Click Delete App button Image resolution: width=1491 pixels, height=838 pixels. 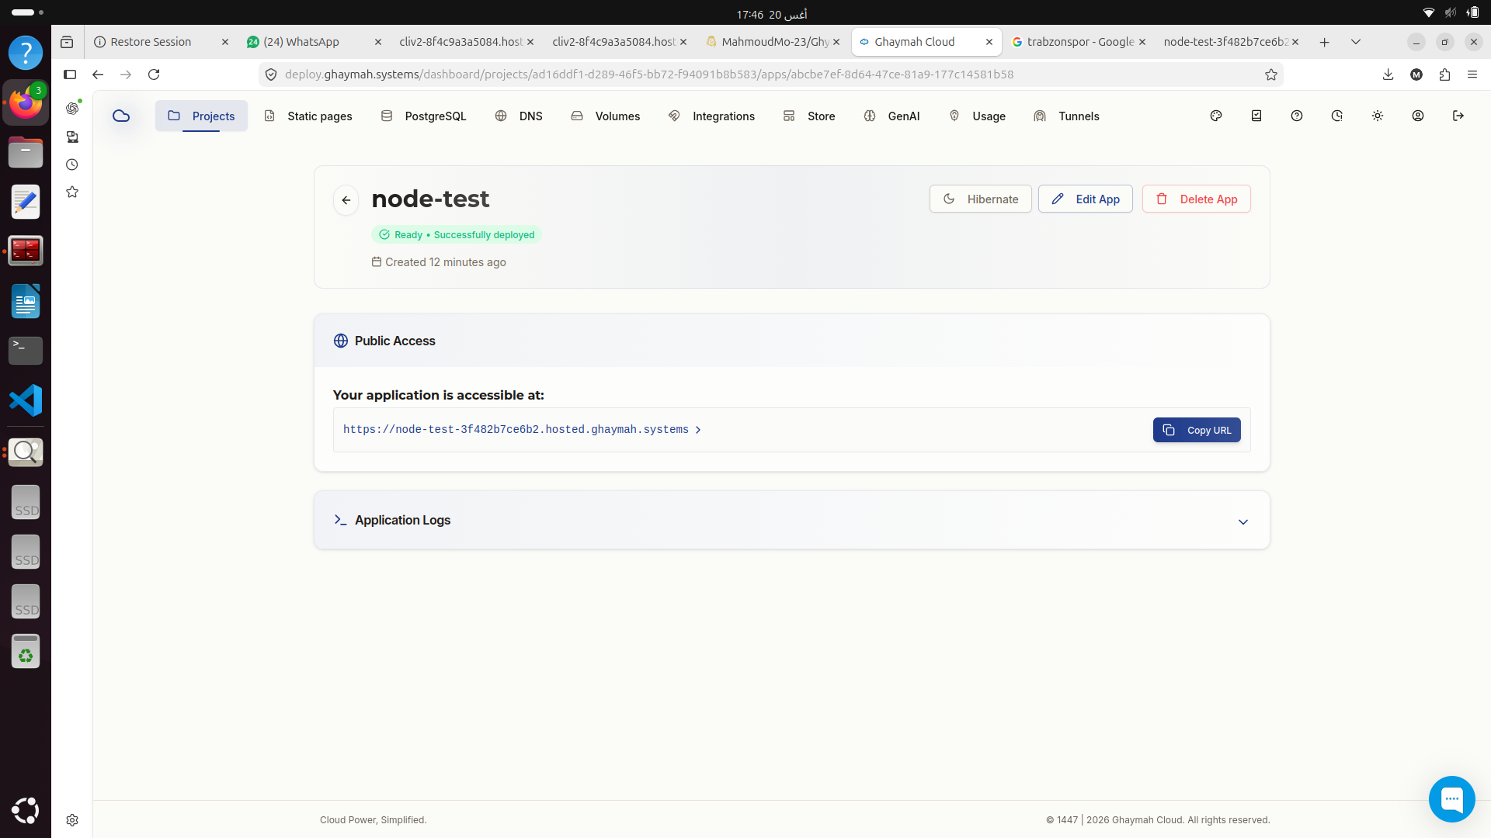[x=1197, y=199]
